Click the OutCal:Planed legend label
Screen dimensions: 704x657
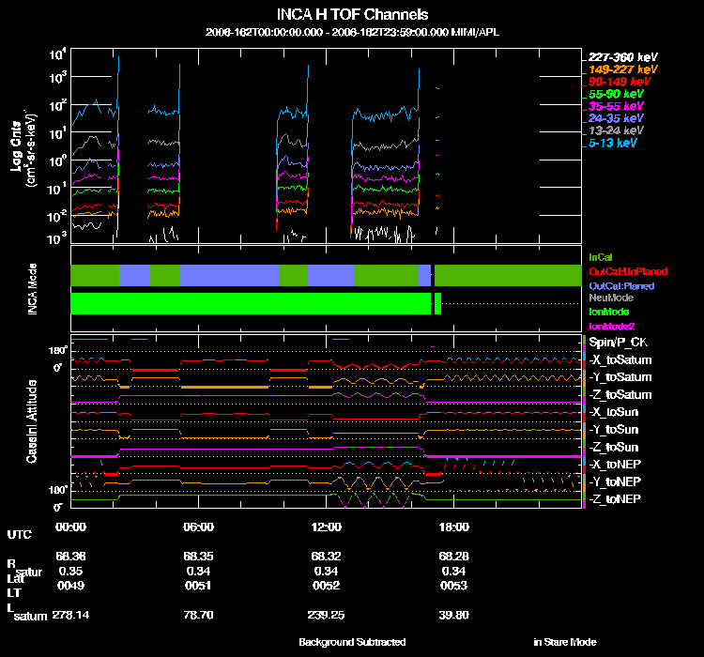(x=621, y=286)
